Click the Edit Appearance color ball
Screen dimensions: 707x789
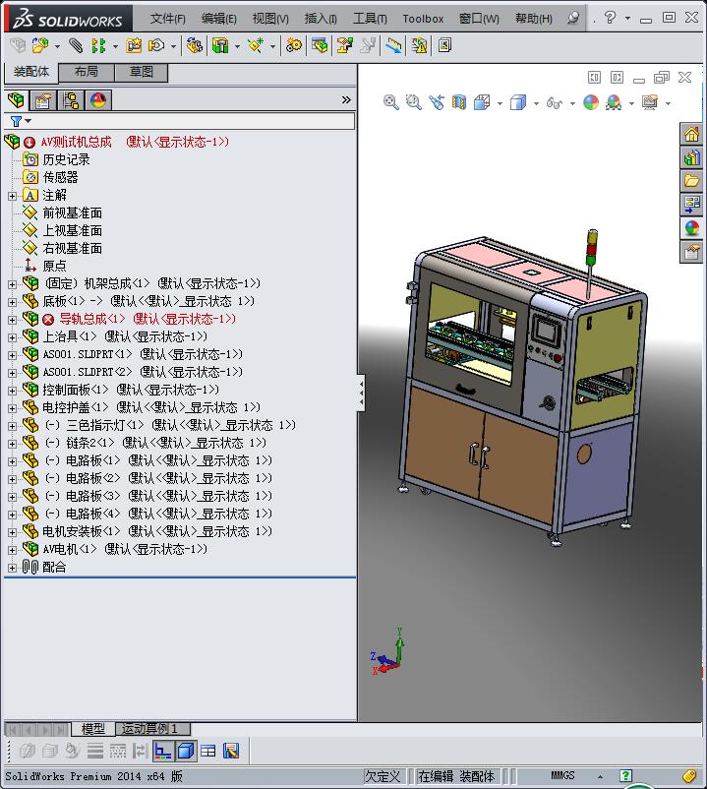(591, 102)
